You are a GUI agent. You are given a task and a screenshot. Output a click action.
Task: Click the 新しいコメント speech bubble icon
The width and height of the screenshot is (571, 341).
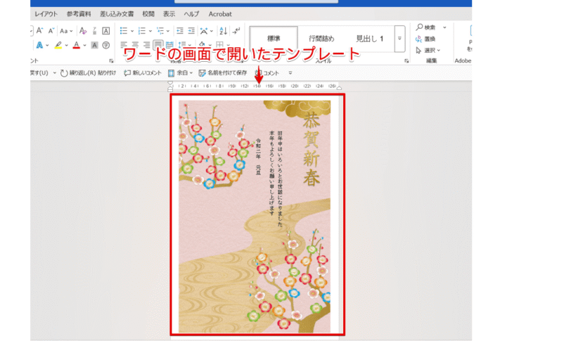point(127,73)
